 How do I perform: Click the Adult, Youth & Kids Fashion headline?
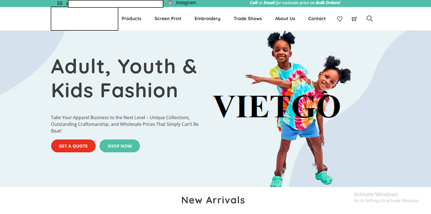[124, 78]
